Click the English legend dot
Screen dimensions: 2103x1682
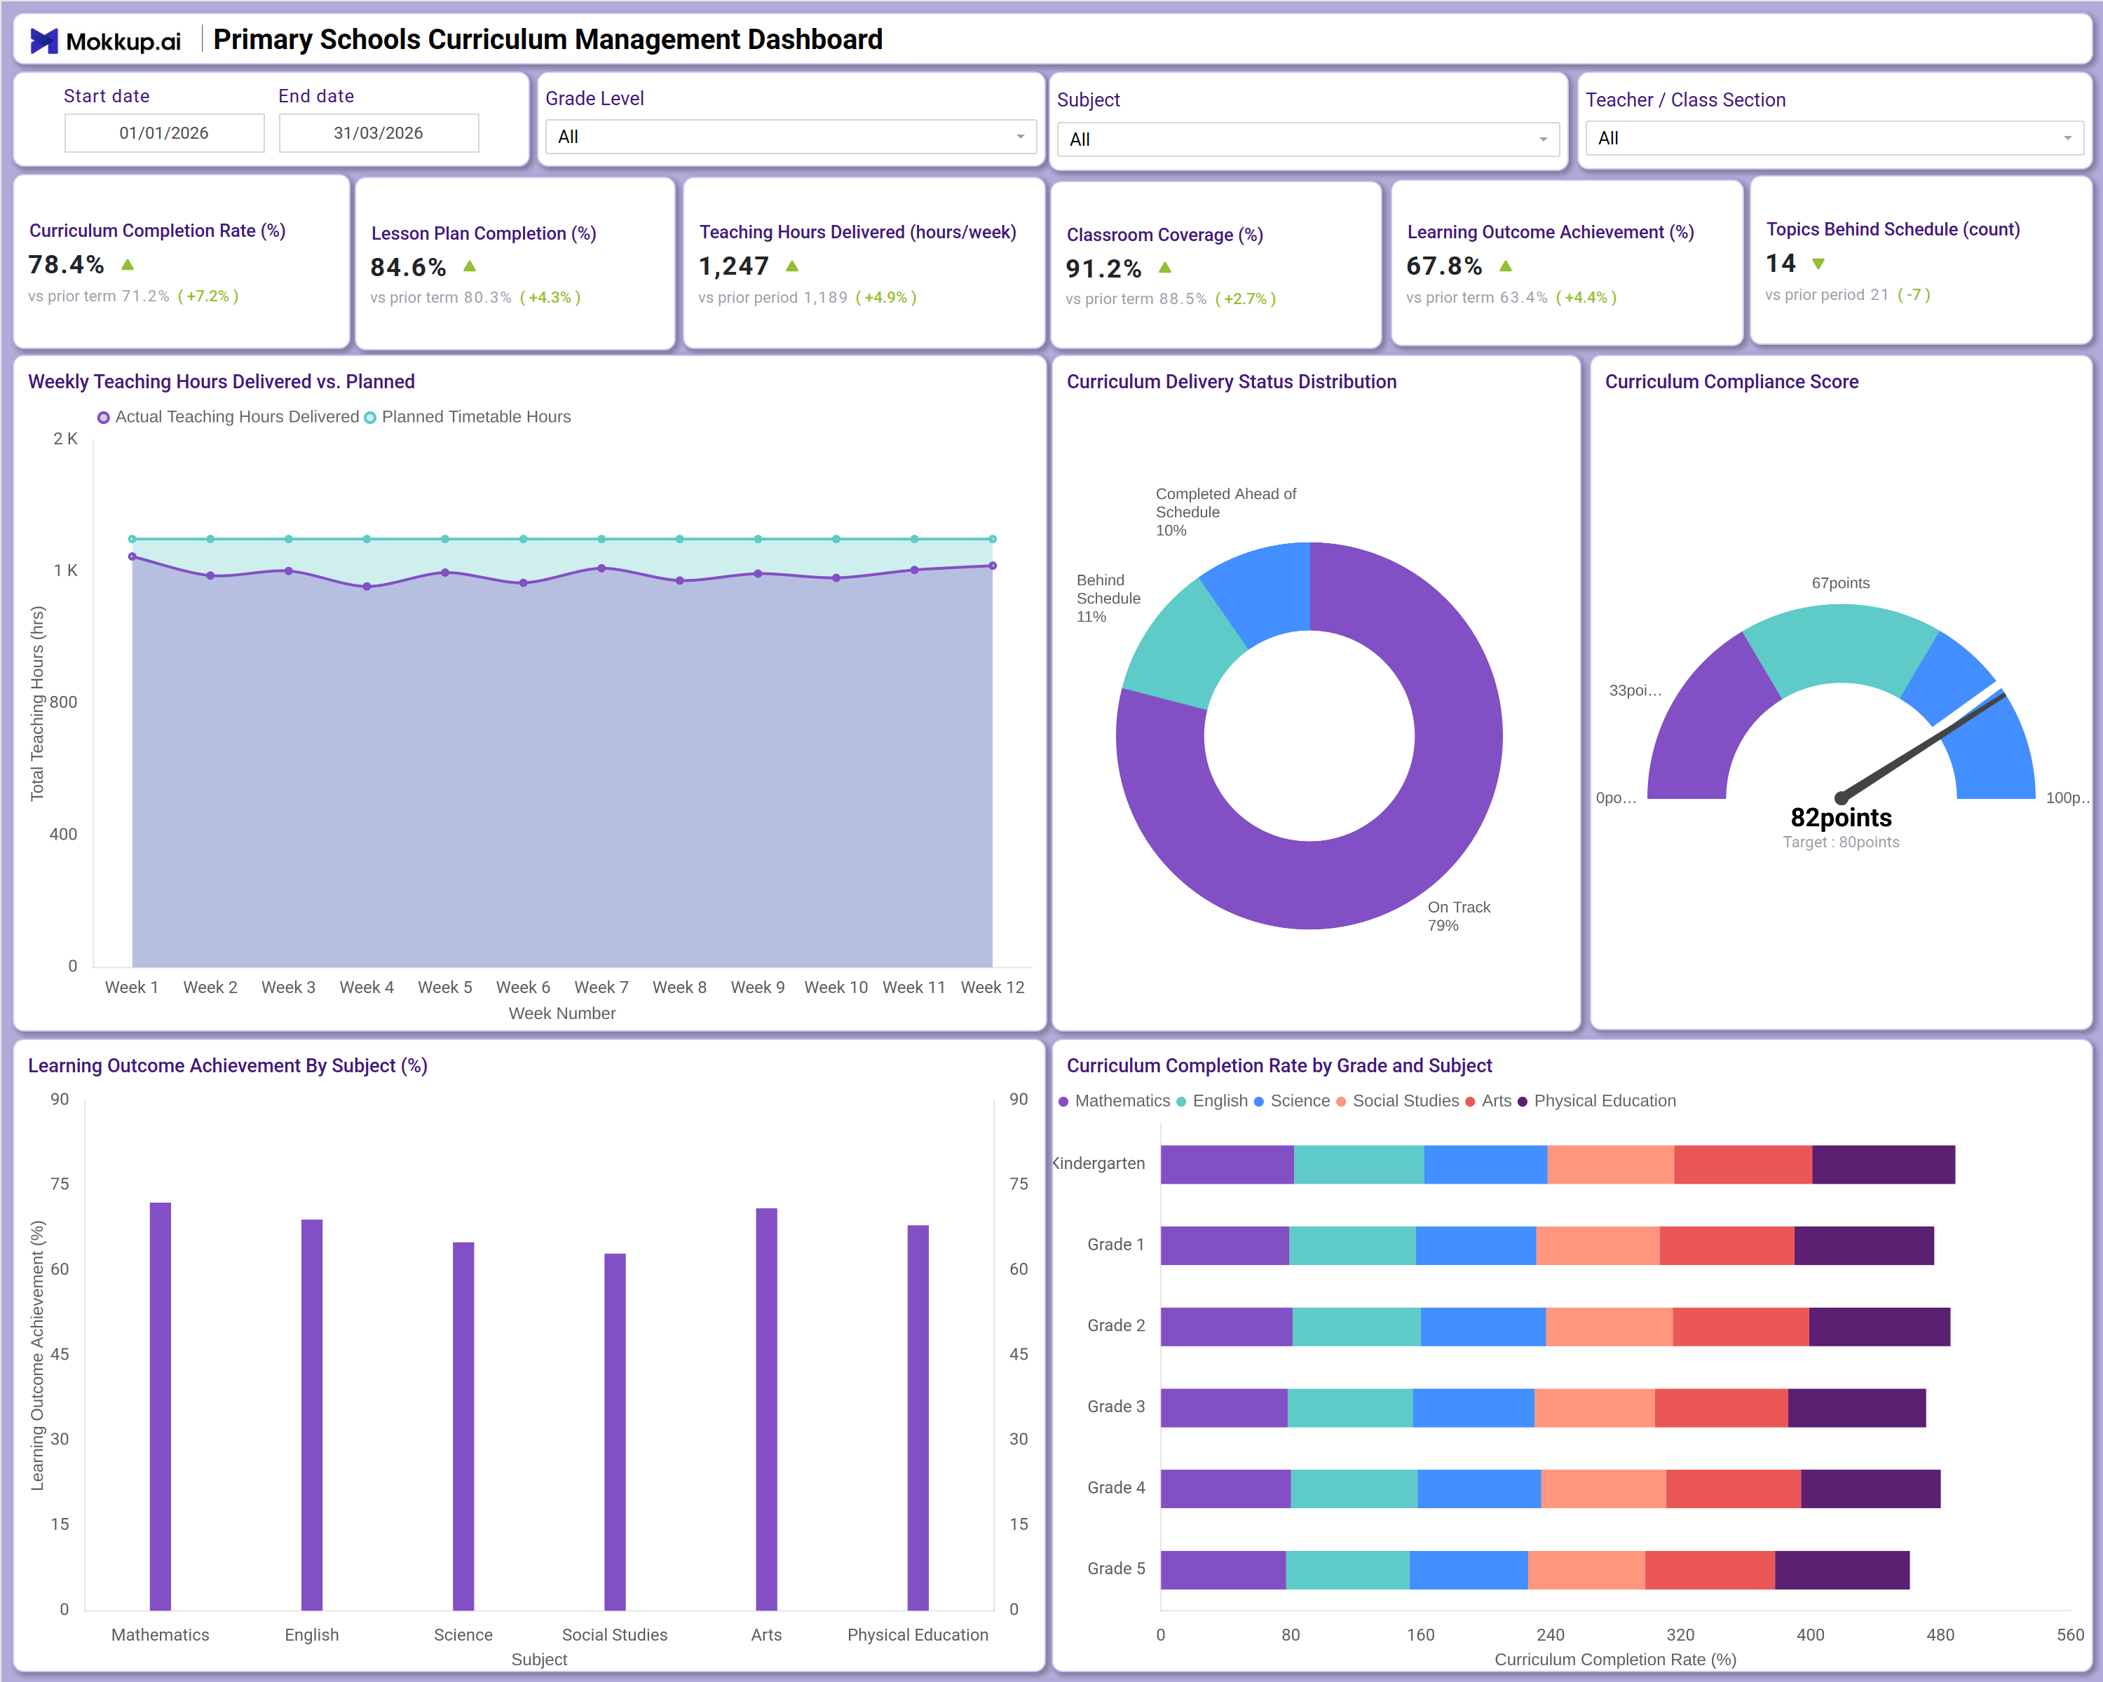point(1181,1102)
